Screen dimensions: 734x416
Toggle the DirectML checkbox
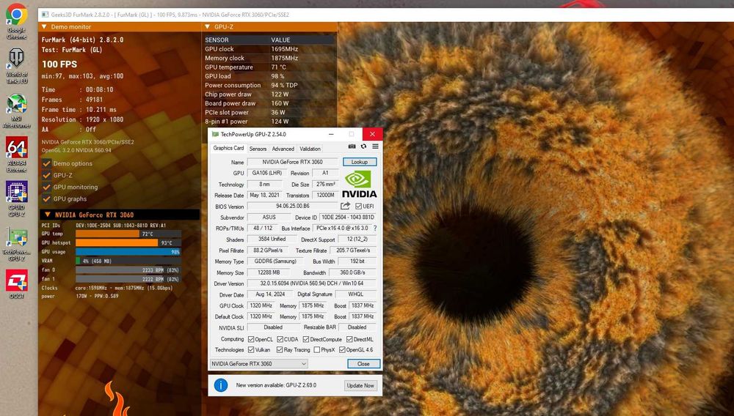click(x=349, y=339)
